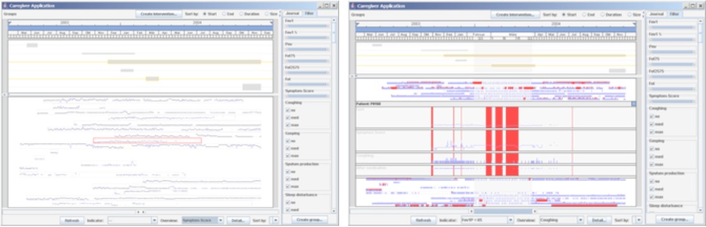
Task: Switch to the Filter tab in right window
Action: click(674, 14)
